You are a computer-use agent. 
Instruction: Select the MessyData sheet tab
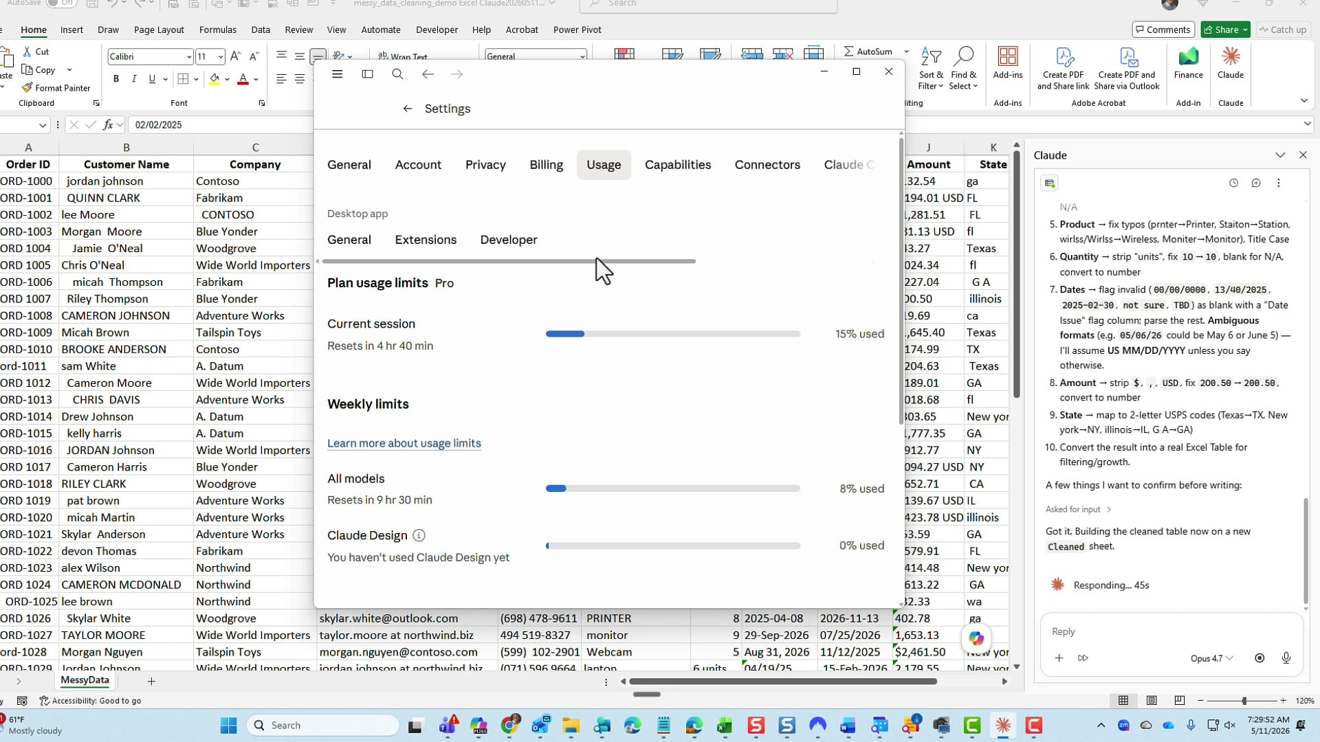(85, 680)
